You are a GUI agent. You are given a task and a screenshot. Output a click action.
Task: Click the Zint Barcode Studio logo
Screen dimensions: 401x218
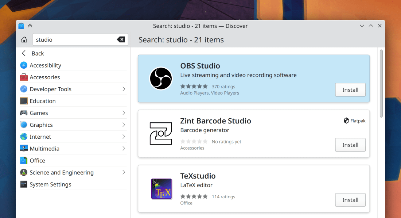pyautogui.click(x=161, y=133)
